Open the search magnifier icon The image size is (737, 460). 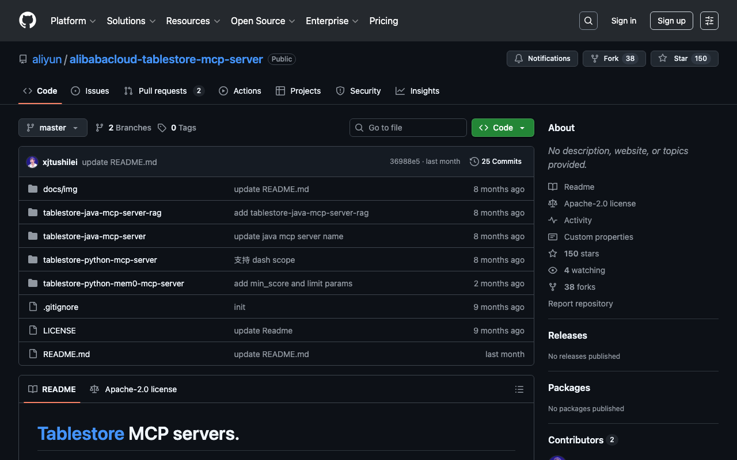(588, 21)
